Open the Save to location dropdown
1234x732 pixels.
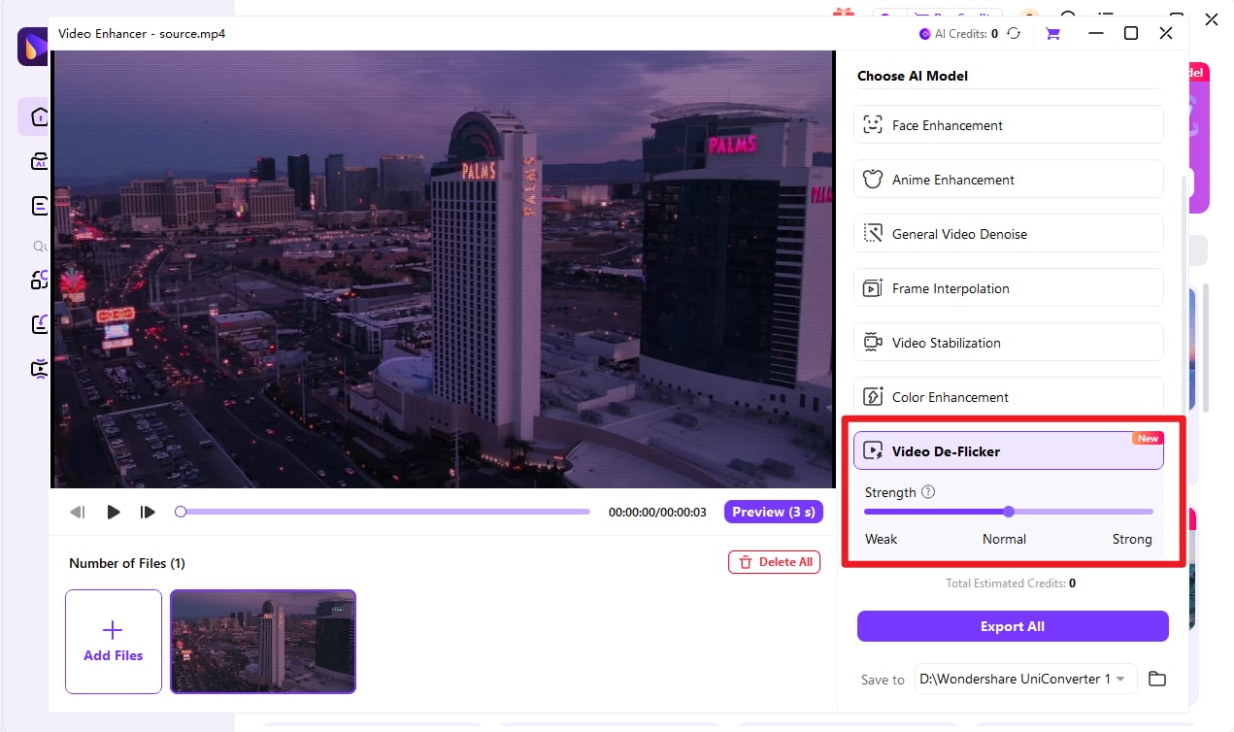pos(1025,679)
